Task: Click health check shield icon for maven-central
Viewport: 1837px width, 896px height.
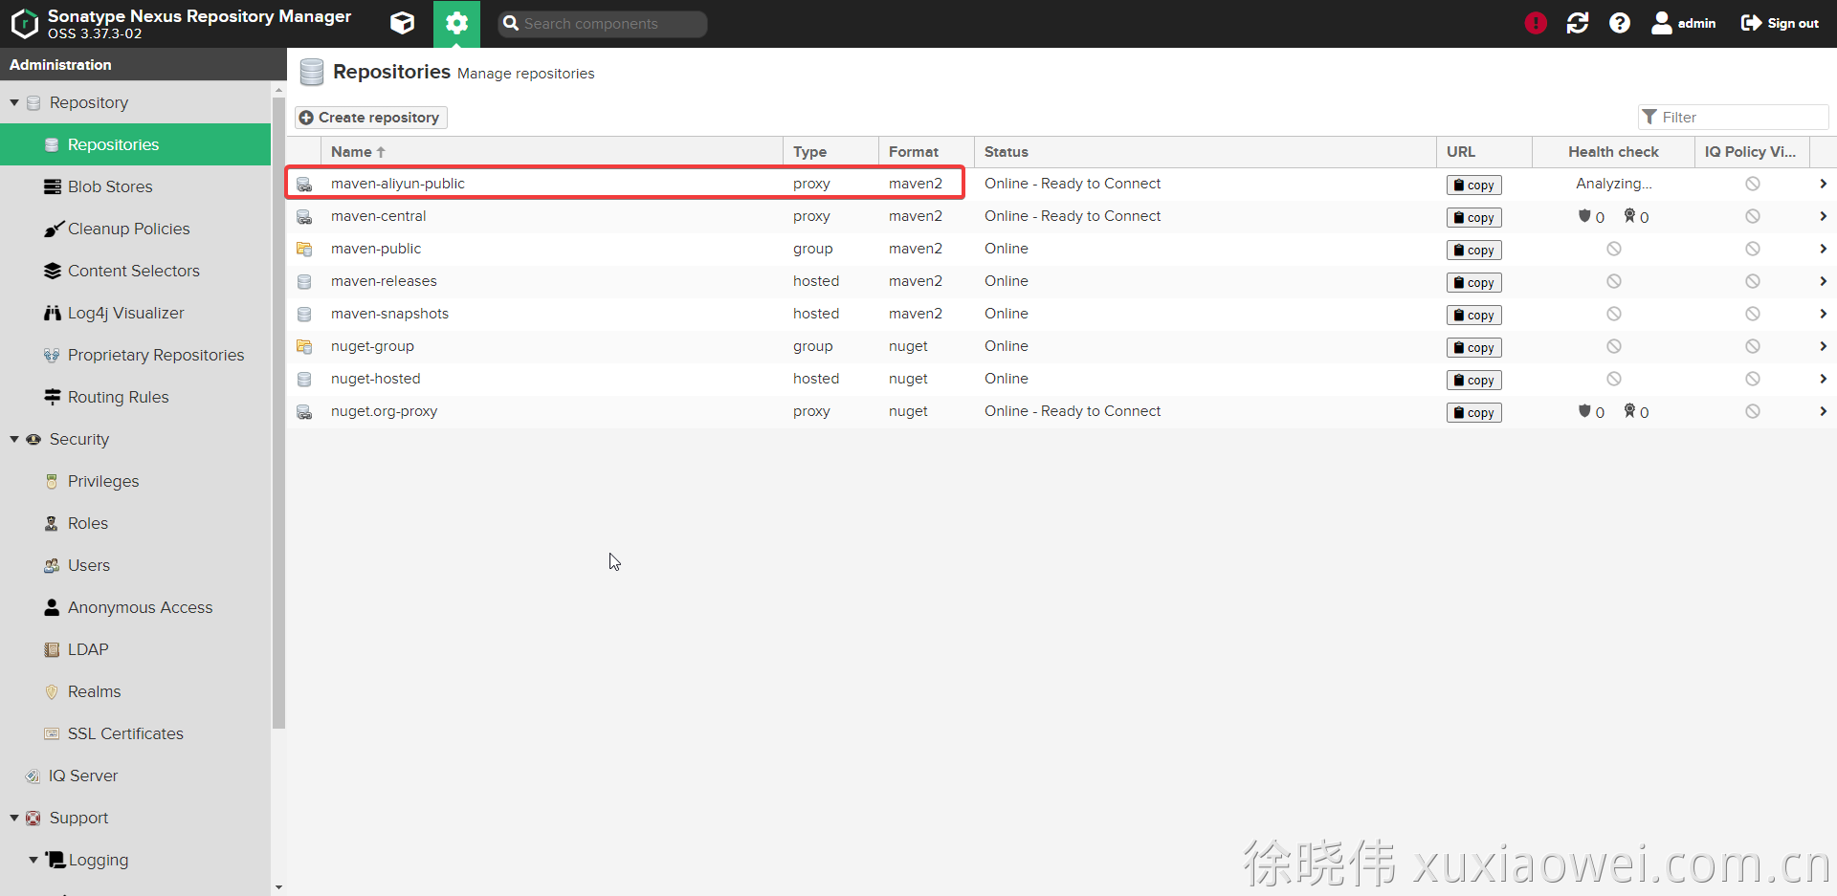Action: 1584,216
